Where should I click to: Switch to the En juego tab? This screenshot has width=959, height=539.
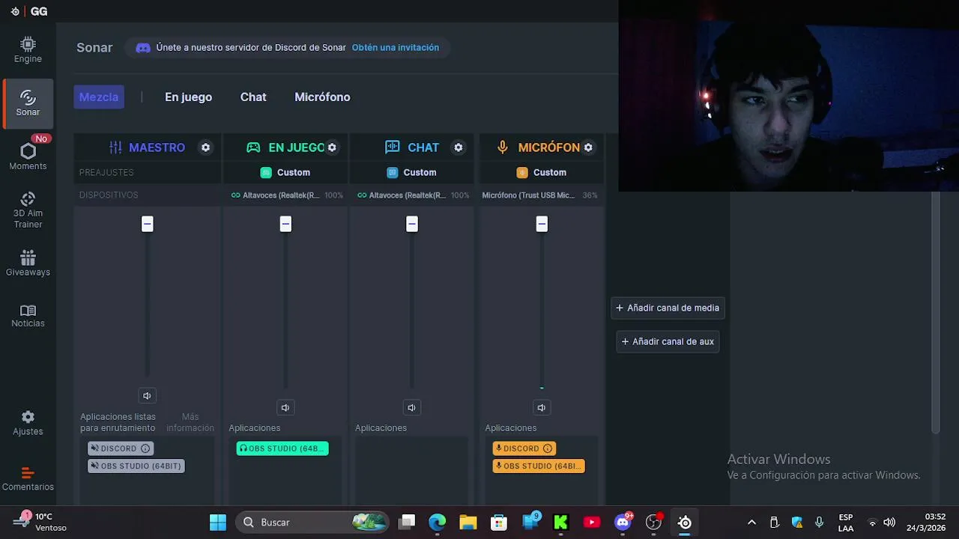(x=188, y=97)
